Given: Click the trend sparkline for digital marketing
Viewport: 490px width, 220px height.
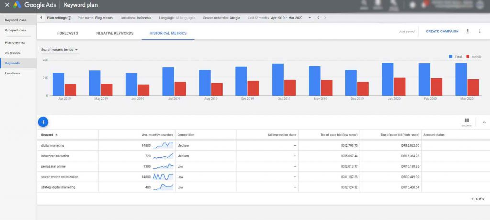Looking at the screenshot, I should click(163, 145).
